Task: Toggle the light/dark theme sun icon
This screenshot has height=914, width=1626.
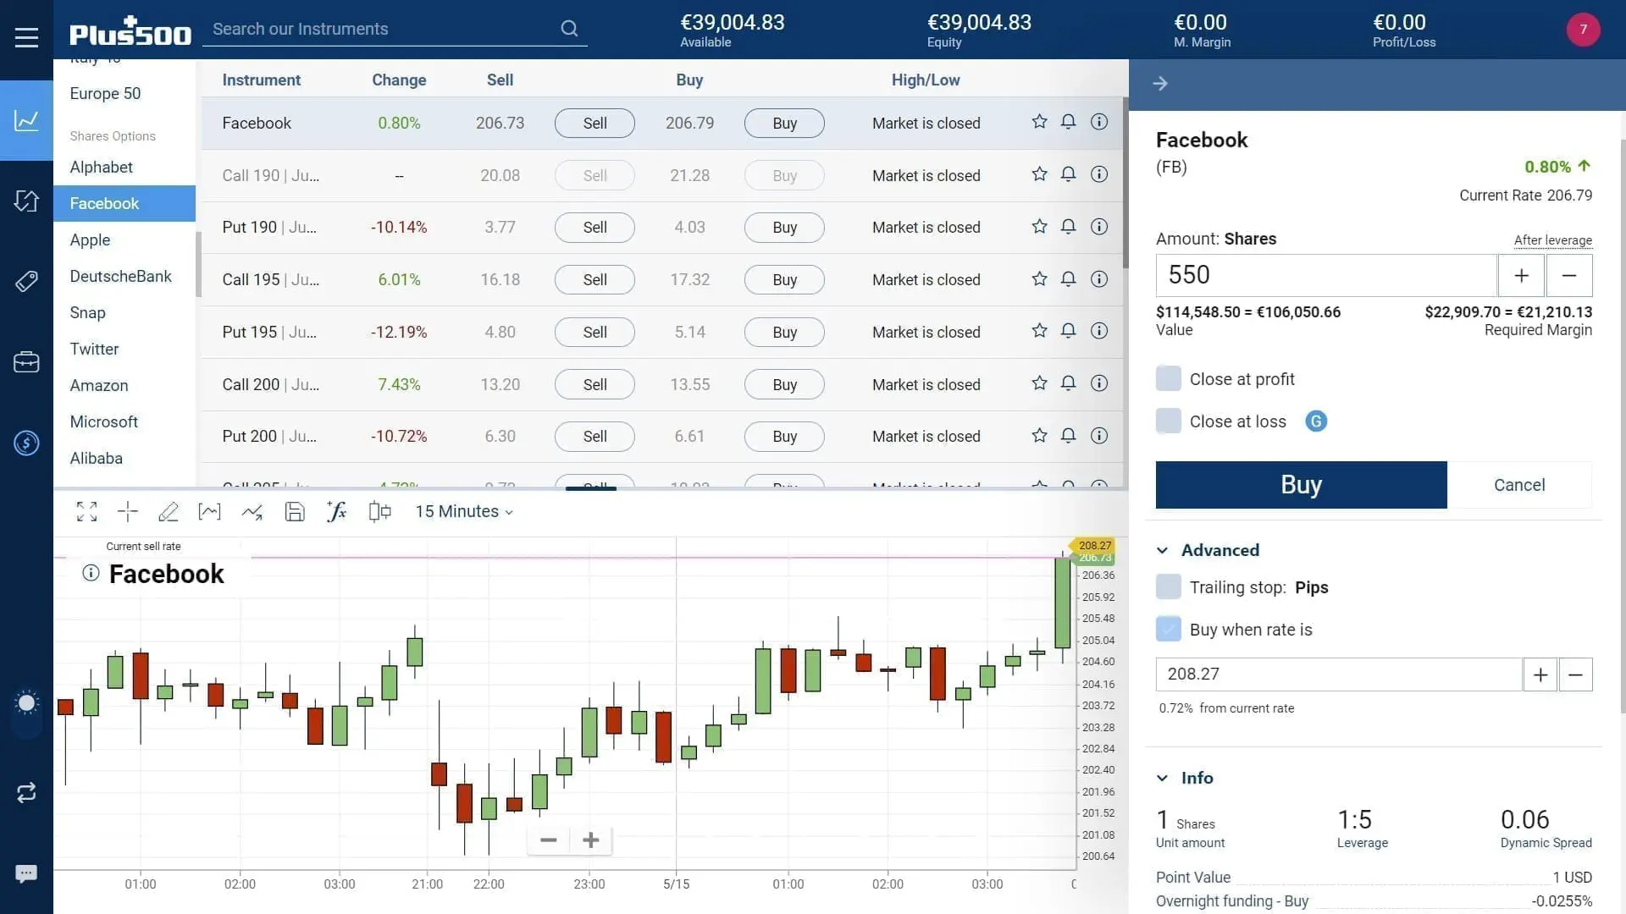Action: 26,702
